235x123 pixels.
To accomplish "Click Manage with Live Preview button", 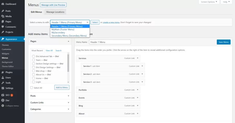I will (53, 5).
